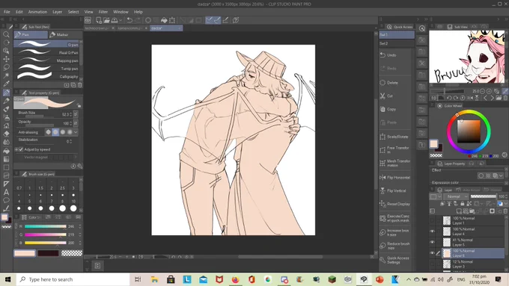Click the lock layer icon

click(463, 204)
